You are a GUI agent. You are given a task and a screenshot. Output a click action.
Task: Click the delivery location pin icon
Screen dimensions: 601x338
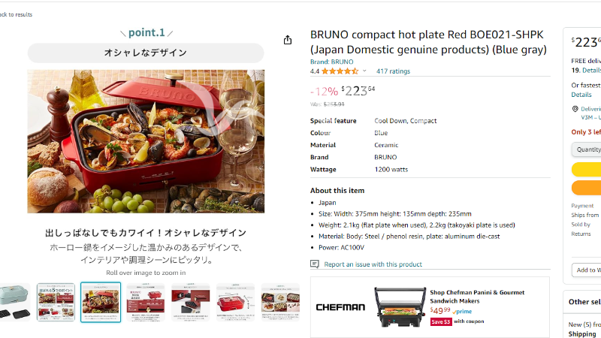point(575,109)
